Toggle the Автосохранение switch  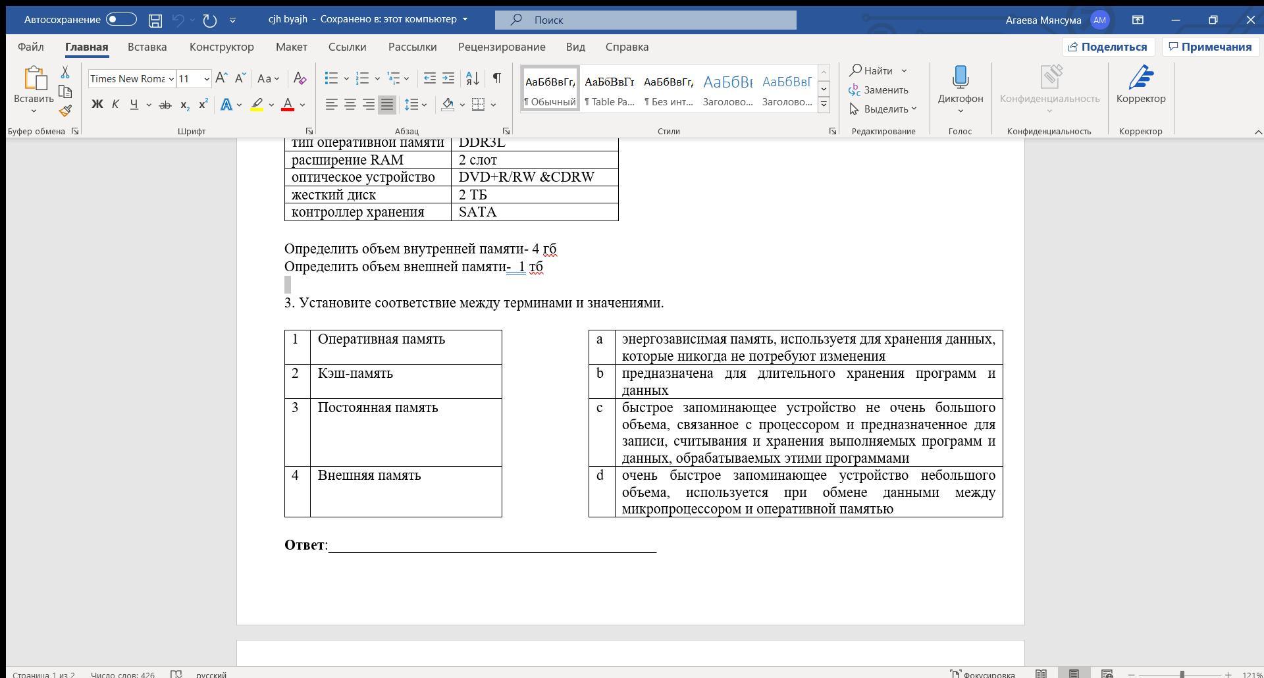[x=121, y=20]
